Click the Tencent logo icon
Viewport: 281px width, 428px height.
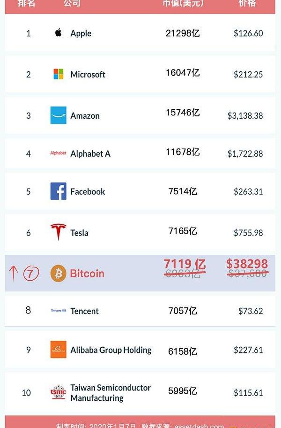tap(59, 311)
